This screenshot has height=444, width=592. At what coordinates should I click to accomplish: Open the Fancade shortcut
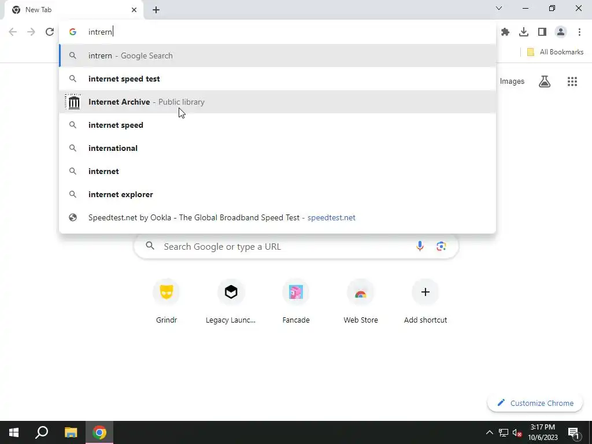(x=296, y=302)
